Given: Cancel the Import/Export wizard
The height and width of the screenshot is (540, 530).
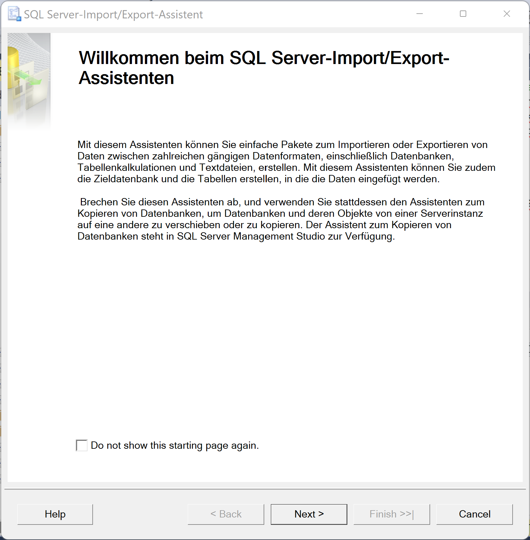Looking at the screenshot, I should click(x=474, y=514).
